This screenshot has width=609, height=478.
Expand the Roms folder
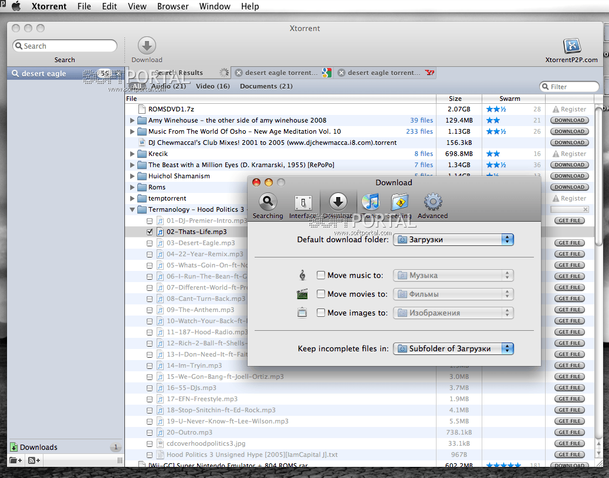132,187
